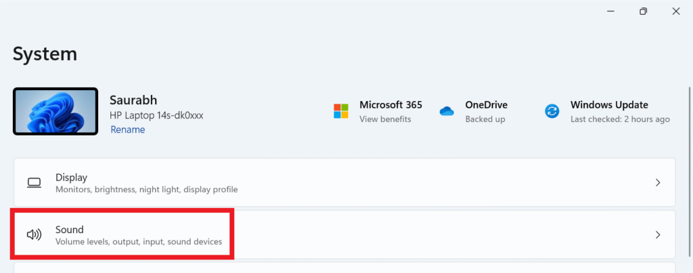Viewport: 693px width, 273px height.
Task: Expand Sound settings using its chevron arrow
Action: coord(658,235)
